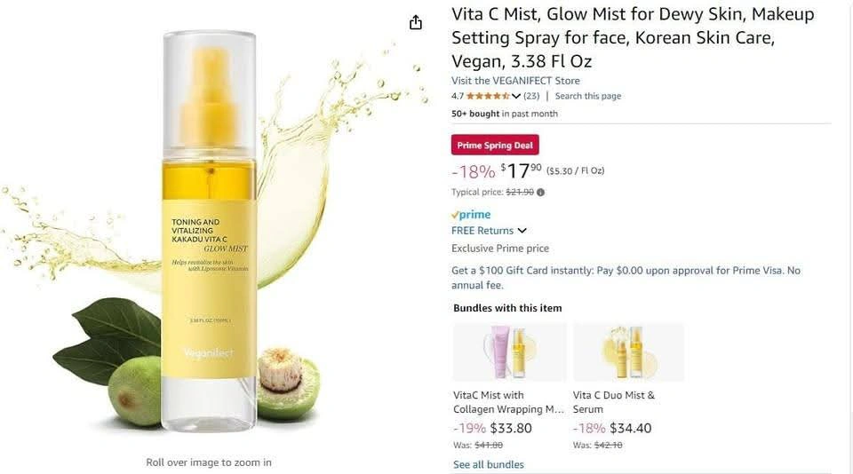This screenshot has height=474, width=853.
Task: Select Vita C Duo Mist & Serum thumbnail
Action: (x=628, y=352)
